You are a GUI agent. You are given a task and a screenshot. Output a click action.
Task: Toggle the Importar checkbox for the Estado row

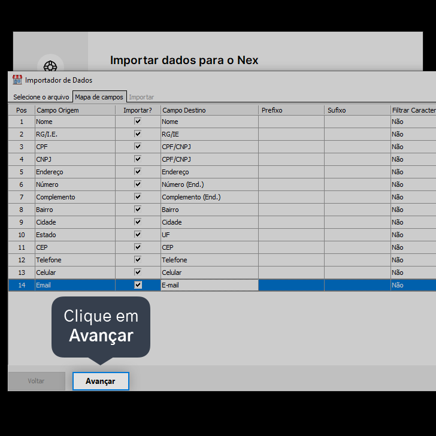[x=138, y=234]
